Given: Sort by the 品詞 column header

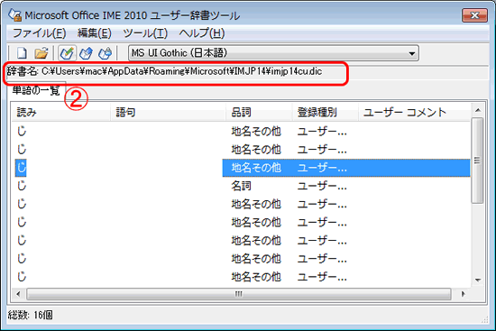Looking at the screenshot, I should click(x=260, y=112).
